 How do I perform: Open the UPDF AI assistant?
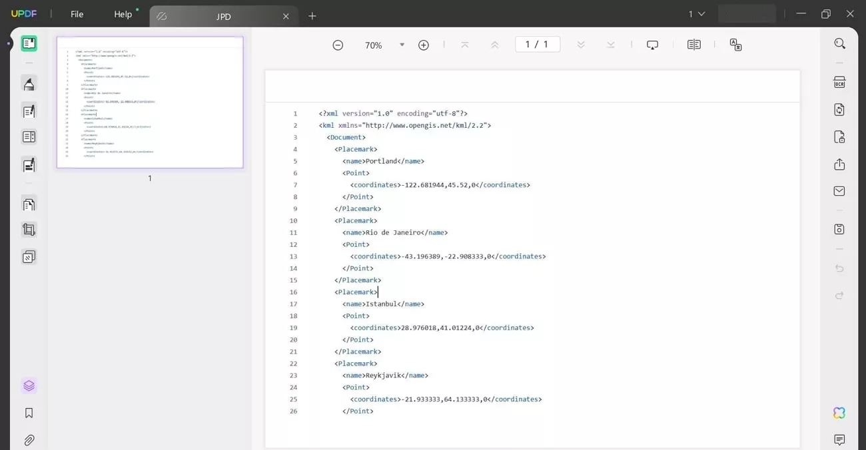point(839,413)
